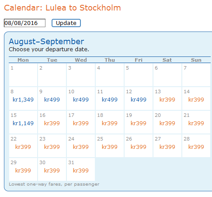Select the kr399 fare on Thursday 18
This screenshot has width=212, height=197.
[x=110, y=123]
